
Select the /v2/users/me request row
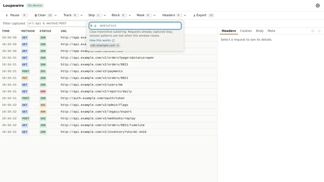109,85
